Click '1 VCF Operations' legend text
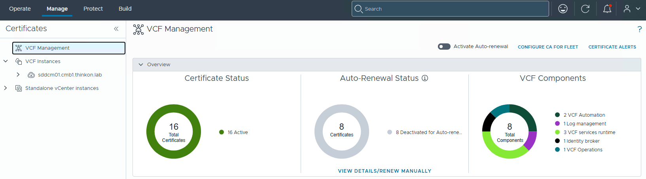The image size is (646, 179). tap(583, 150)
